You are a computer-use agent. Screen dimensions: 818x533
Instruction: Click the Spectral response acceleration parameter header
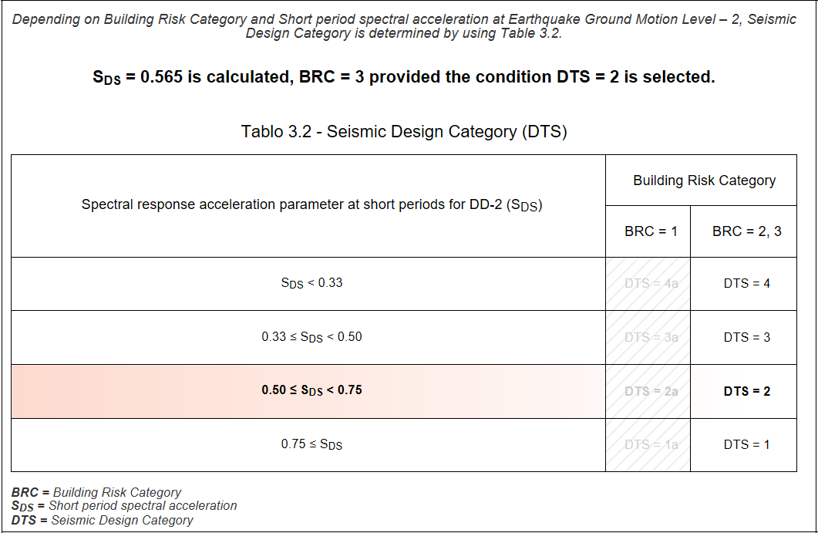[x=308, y=205]
